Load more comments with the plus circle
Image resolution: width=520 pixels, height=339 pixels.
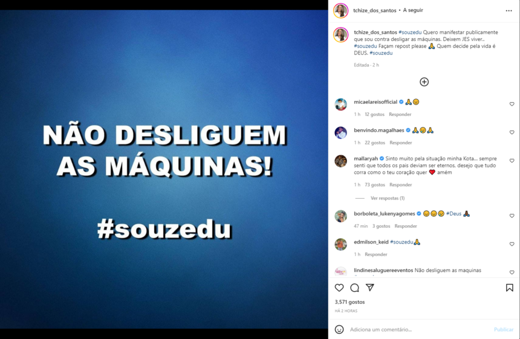tap(424, 82)
